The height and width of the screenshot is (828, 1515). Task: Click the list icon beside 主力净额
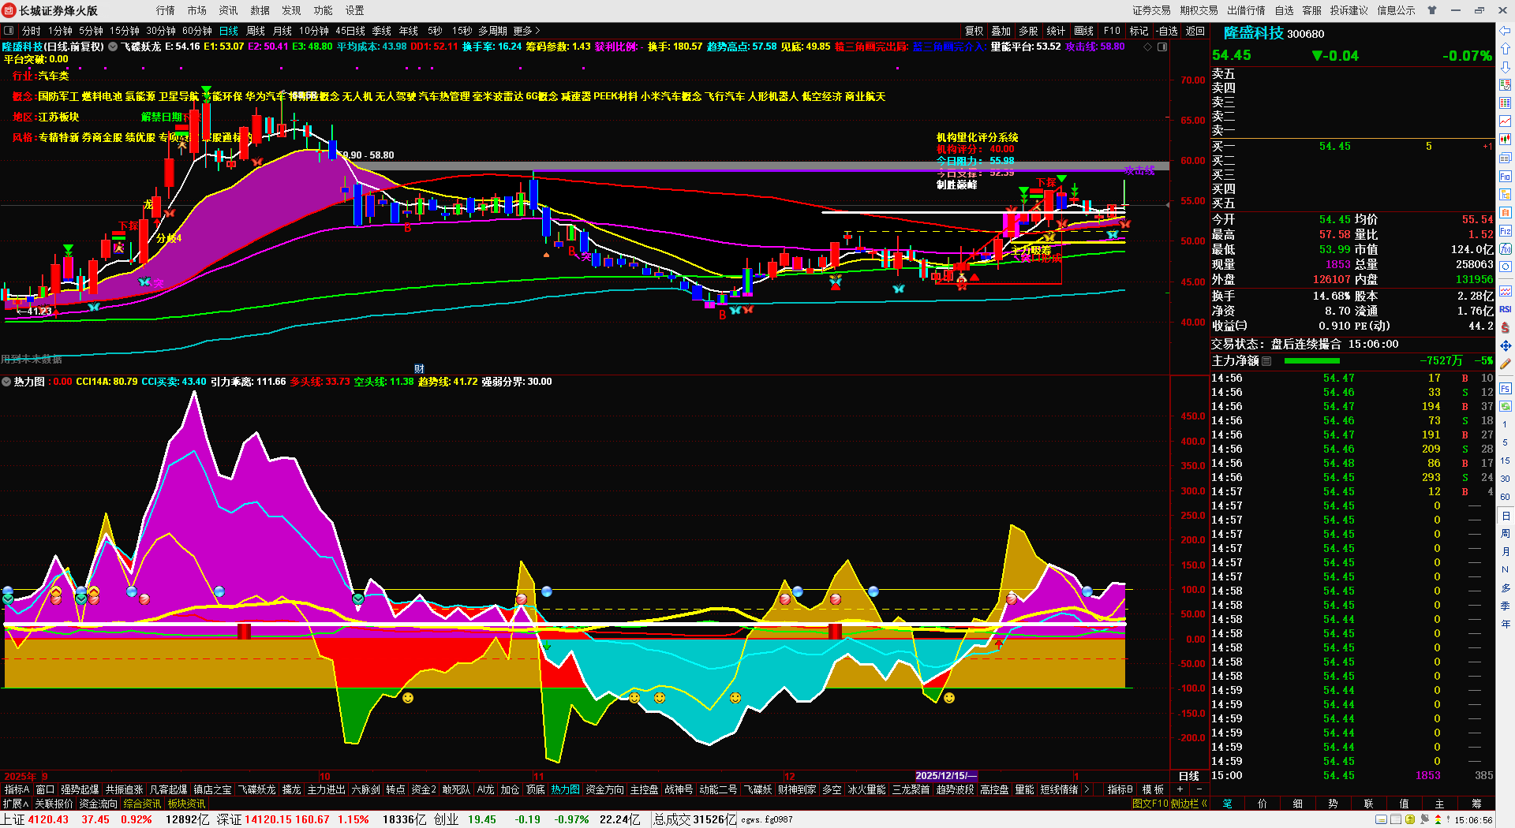(1266, 361)
